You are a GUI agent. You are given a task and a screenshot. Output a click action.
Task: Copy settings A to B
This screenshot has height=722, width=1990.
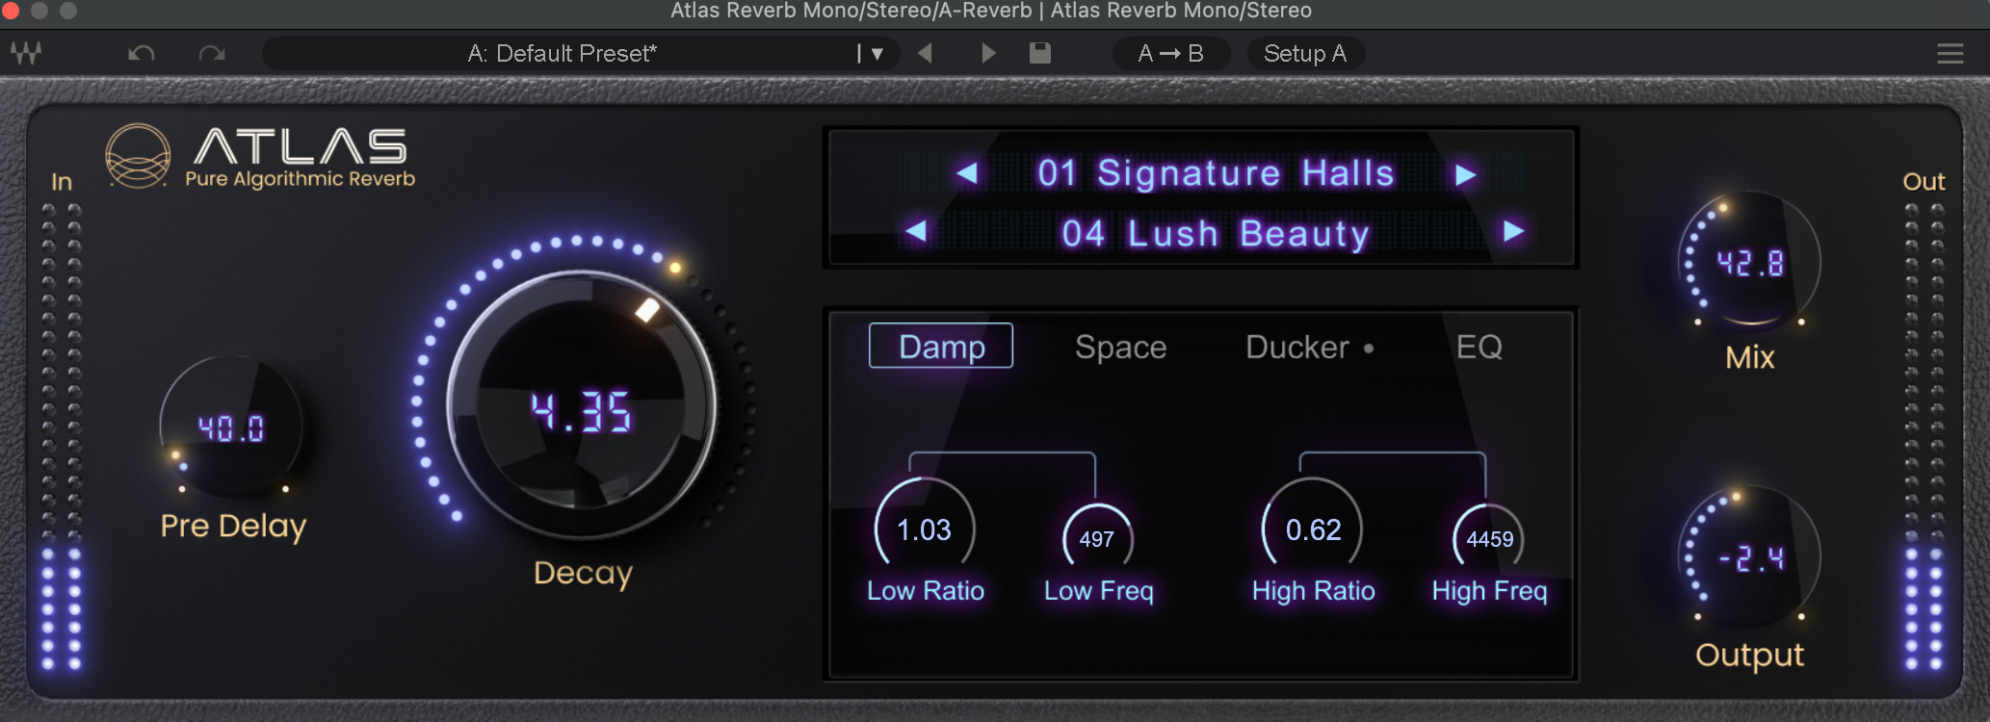(1171, 54)
